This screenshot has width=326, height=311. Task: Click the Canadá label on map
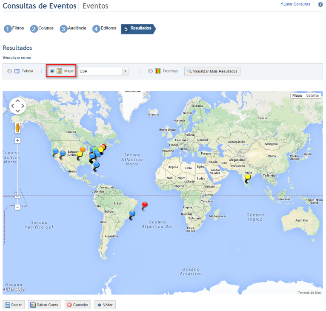click(71, 132)
